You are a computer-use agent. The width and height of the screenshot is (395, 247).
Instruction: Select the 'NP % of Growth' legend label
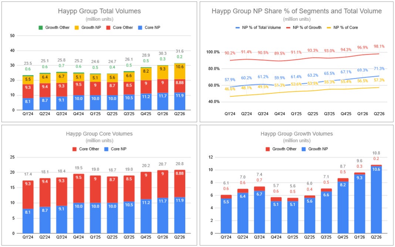click(307, 28)
